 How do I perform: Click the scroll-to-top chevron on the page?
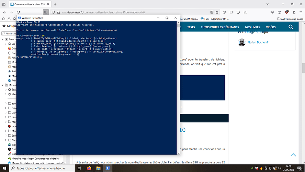[x=293, y=155]
